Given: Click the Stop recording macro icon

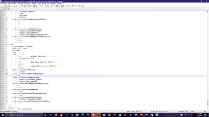Looking at the screenshot, I should pos(75,6).
